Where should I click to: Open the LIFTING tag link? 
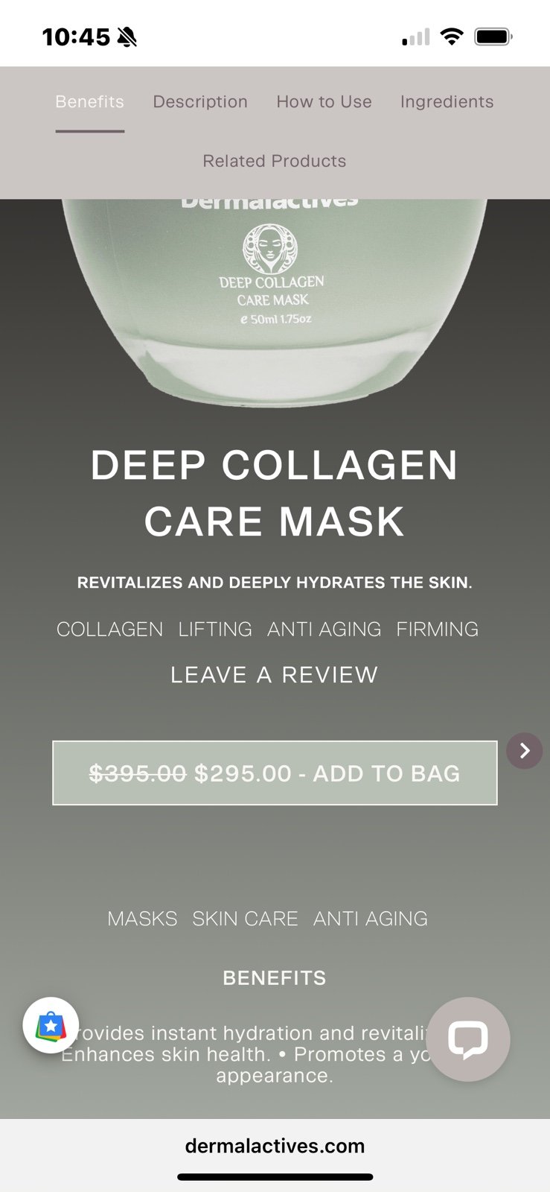click(x=215, y=630)
